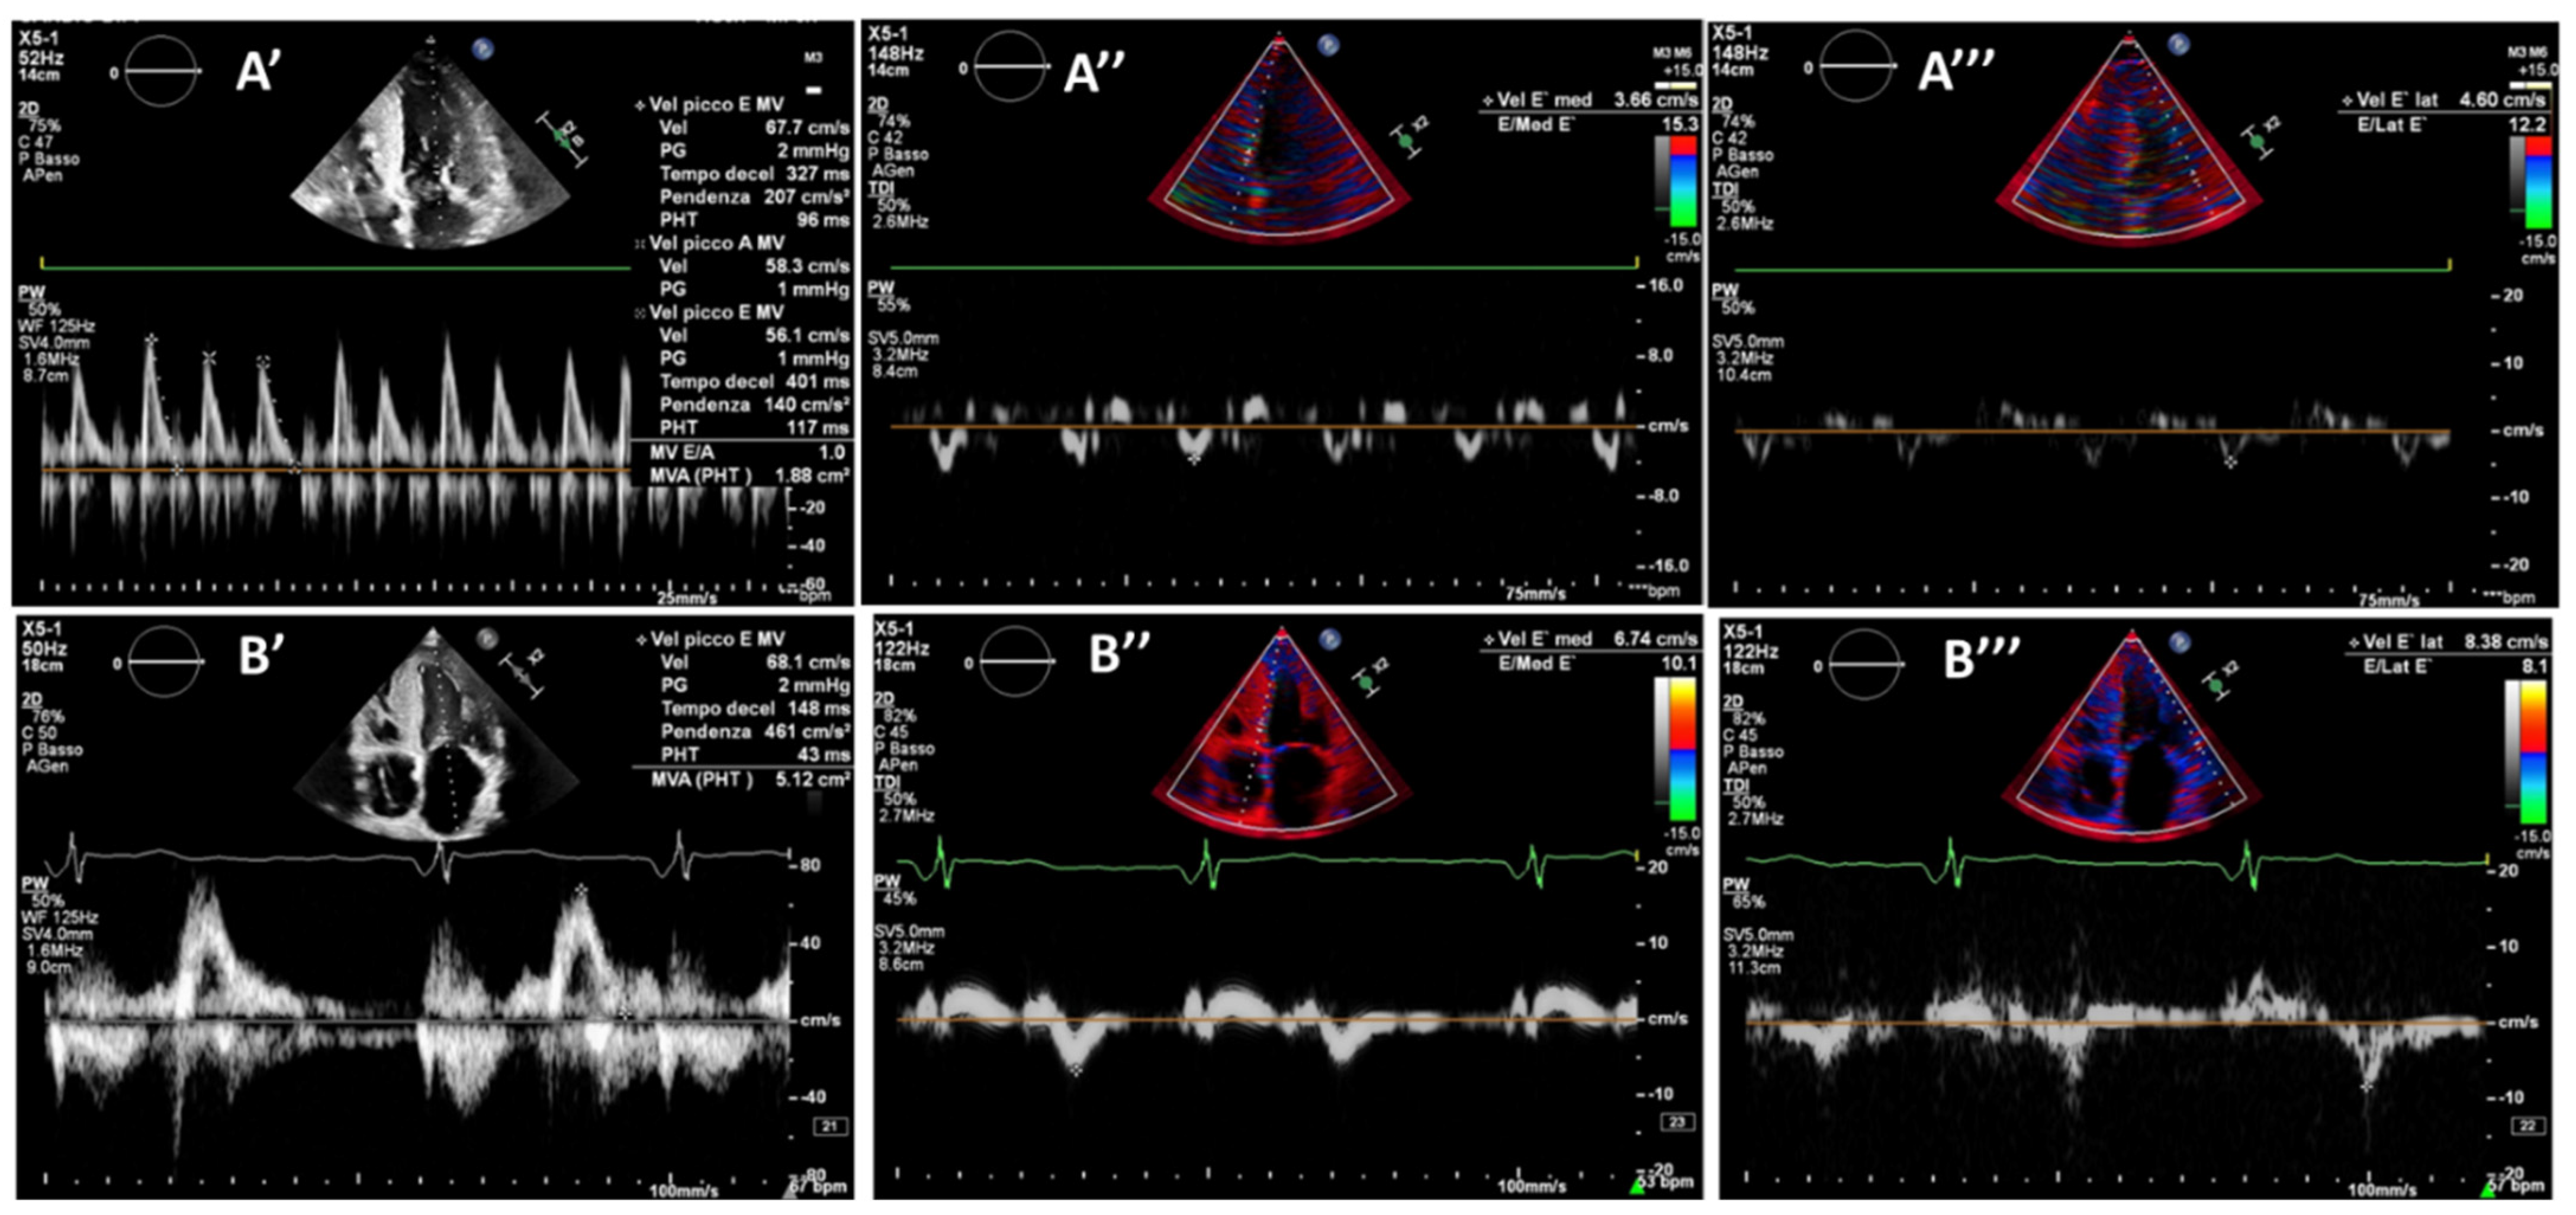The width and height of the screenshot is (2576, 1215).
Task: Click the orientation circle icon in panel A'
Action: [x=160, y=71]
